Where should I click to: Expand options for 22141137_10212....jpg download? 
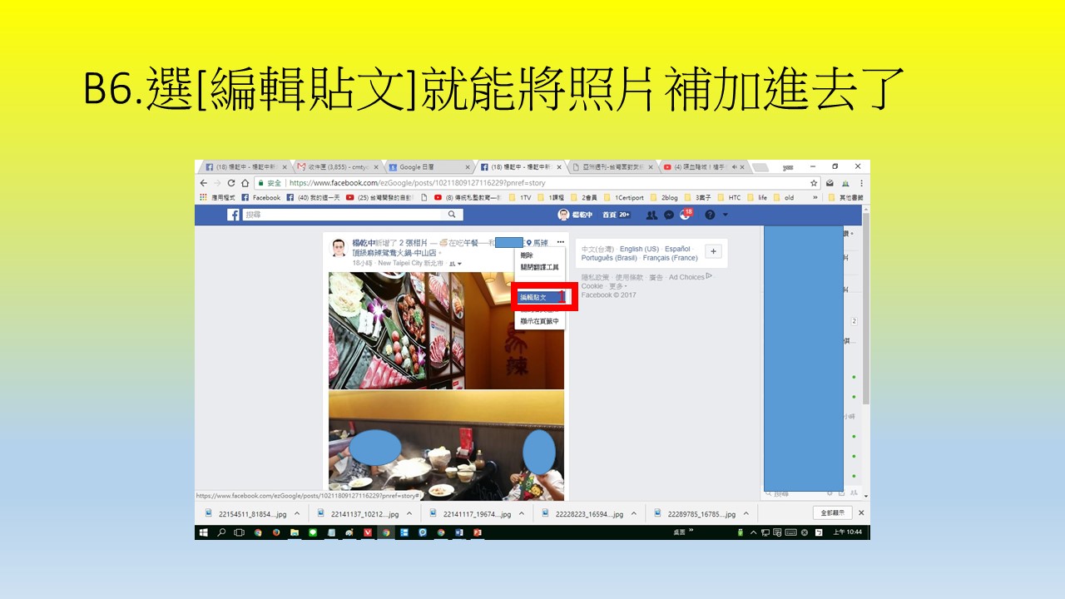409,514
